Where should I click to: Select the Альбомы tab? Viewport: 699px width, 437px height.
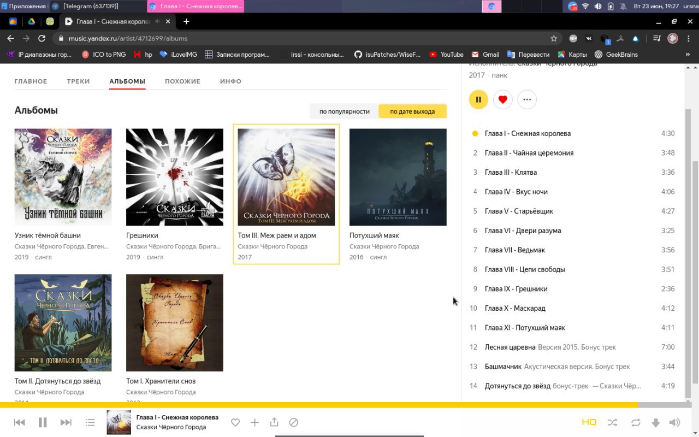[127, 81]
